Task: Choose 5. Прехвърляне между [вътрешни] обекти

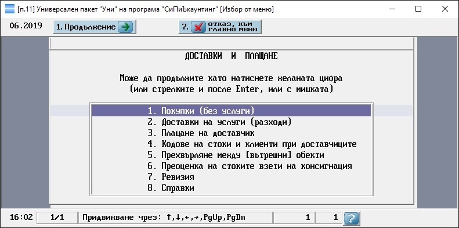Action: (232, 155)
